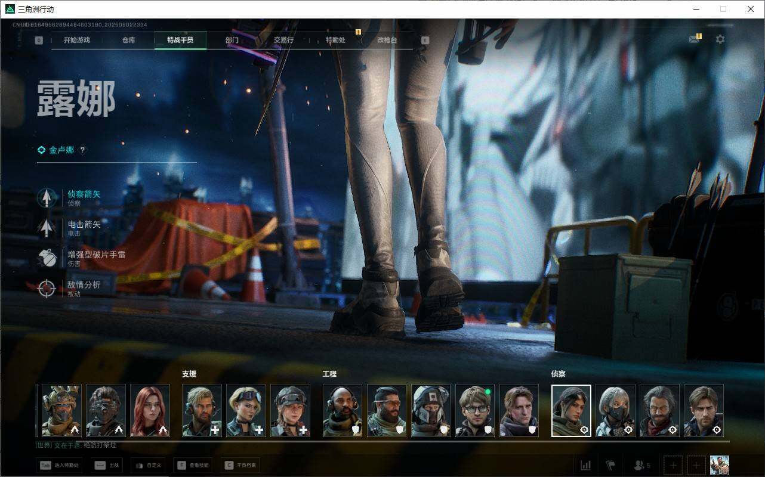Select the capped woman with goggles under 支援
This screenshot has height=477, width=765.
point(291,411)
